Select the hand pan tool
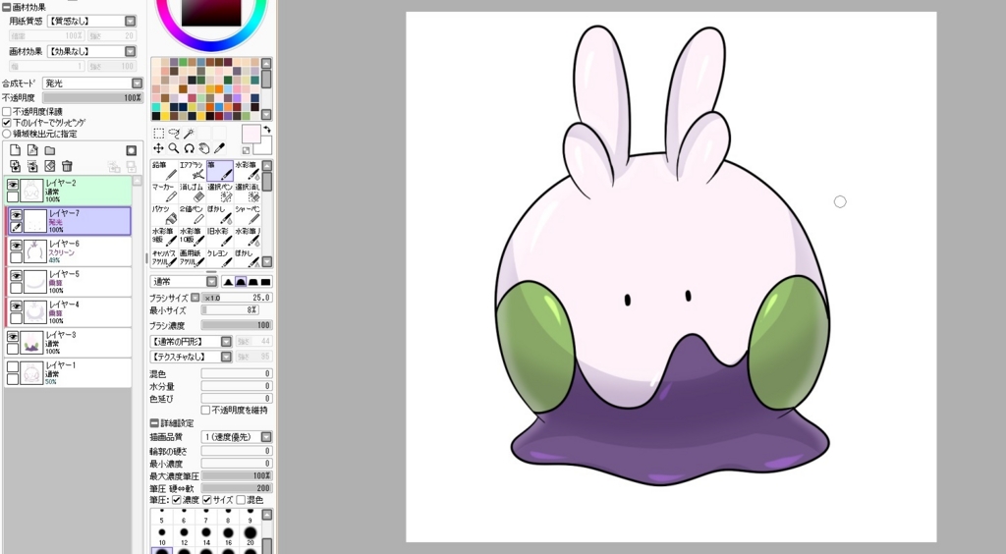The image size is (1006, 554). click(x=204, y=148)
